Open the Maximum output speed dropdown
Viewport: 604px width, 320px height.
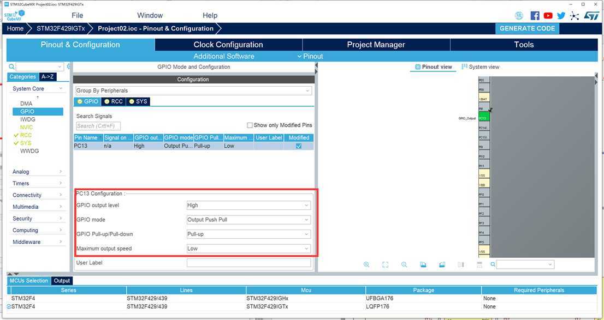coord(248,249)
